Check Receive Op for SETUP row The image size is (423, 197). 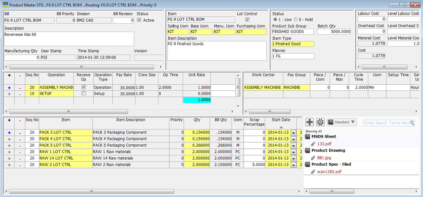(x=84, y=93)
